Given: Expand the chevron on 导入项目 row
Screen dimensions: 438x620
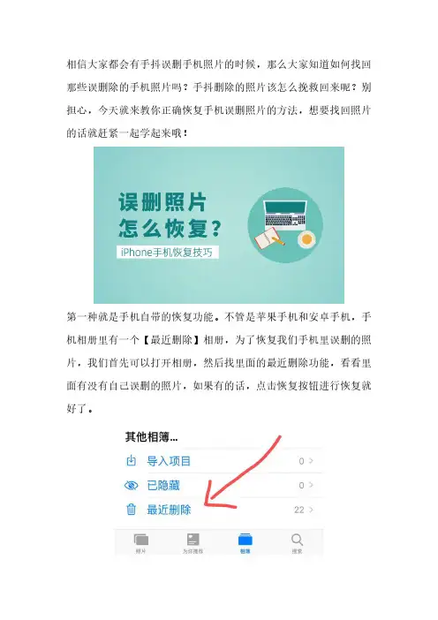Looking at the screenshot, I should (311, 461).
